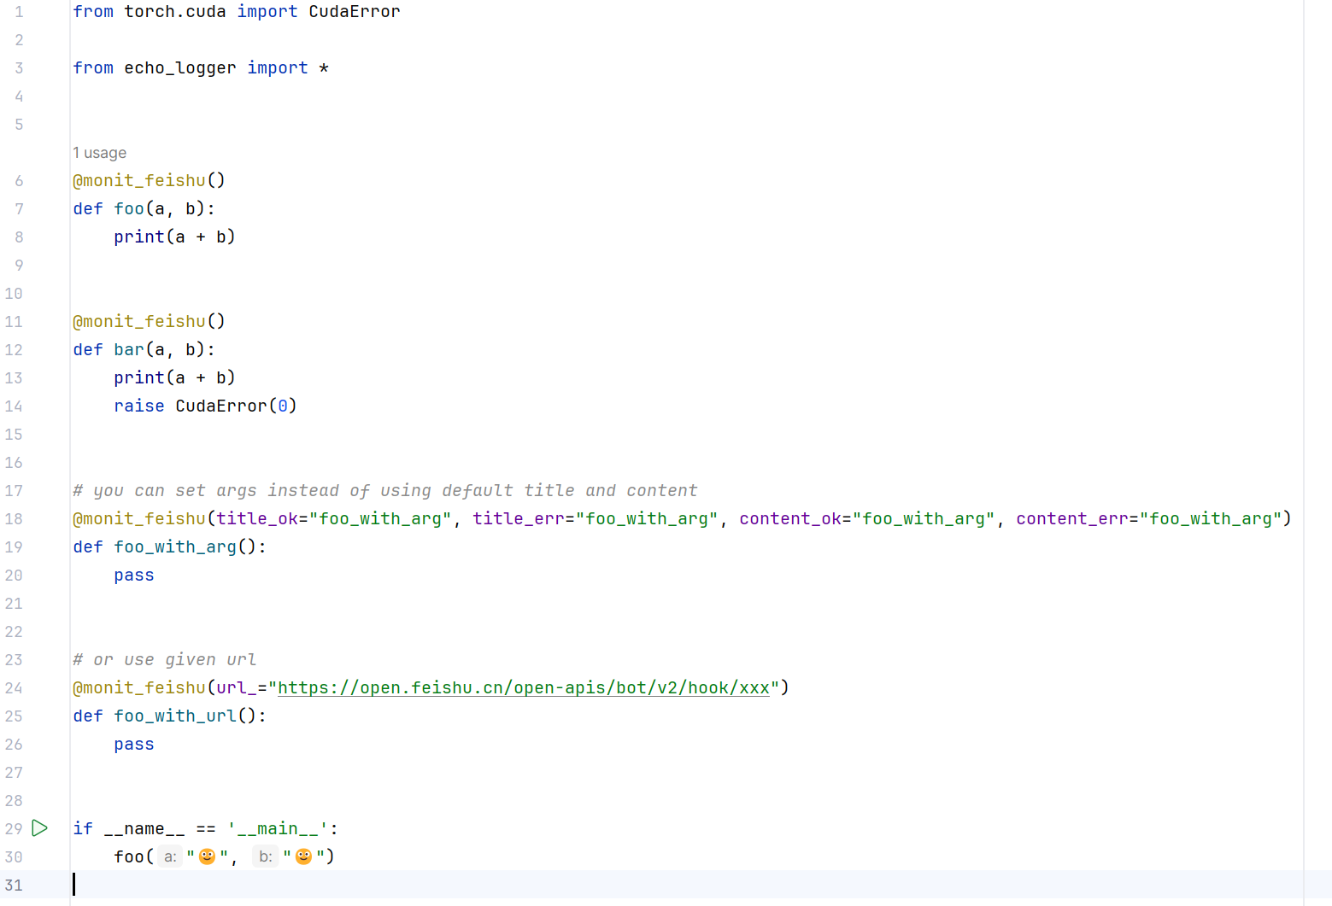
Task: Open the "1 usage" hint above foo
Action: [99, 153]
